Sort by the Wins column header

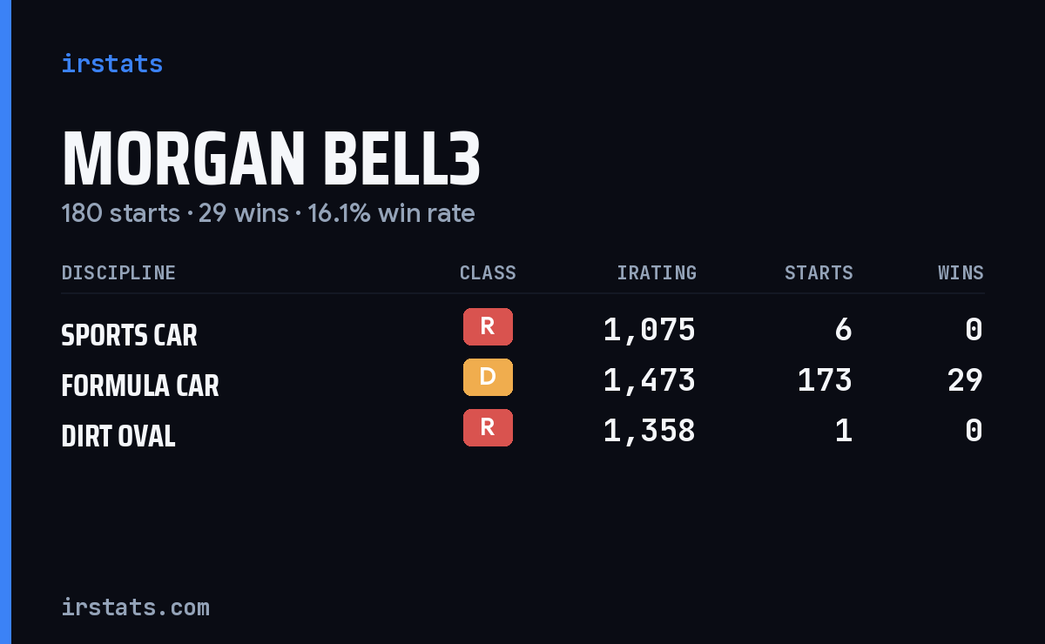pyautogui.click(x=961, y=273)
